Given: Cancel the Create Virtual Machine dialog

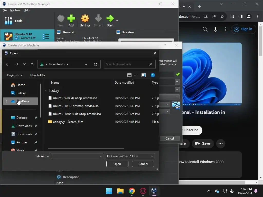Looking at the screenshot, I should [x=170, y=139].
